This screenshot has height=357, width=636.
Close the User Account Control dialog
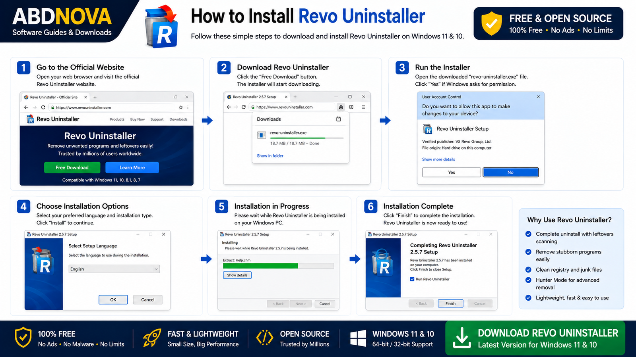coord(538,97)
